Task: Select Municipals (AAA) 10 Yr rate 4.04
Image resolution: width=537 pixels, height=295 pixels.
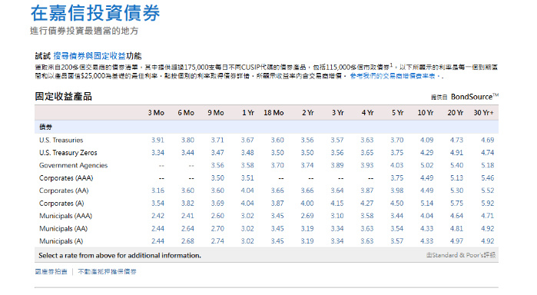Action: click(426, 216)
